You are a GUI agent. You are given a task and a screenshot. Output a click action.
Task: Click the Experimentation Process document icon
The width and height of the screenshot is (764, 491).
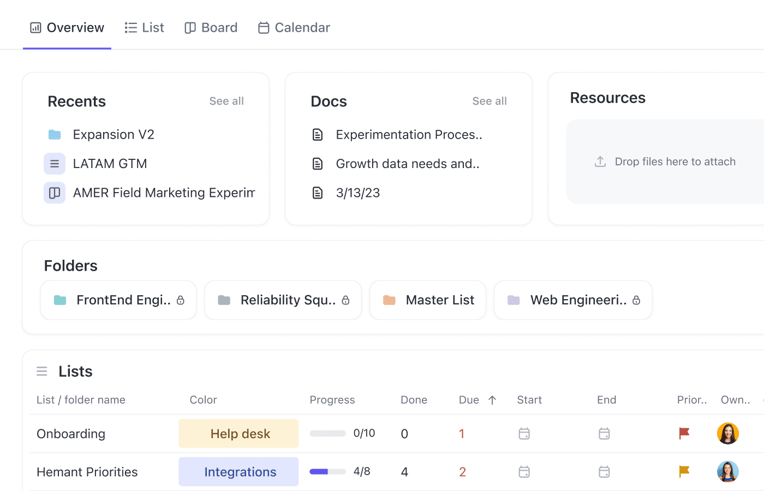[318, 134]
